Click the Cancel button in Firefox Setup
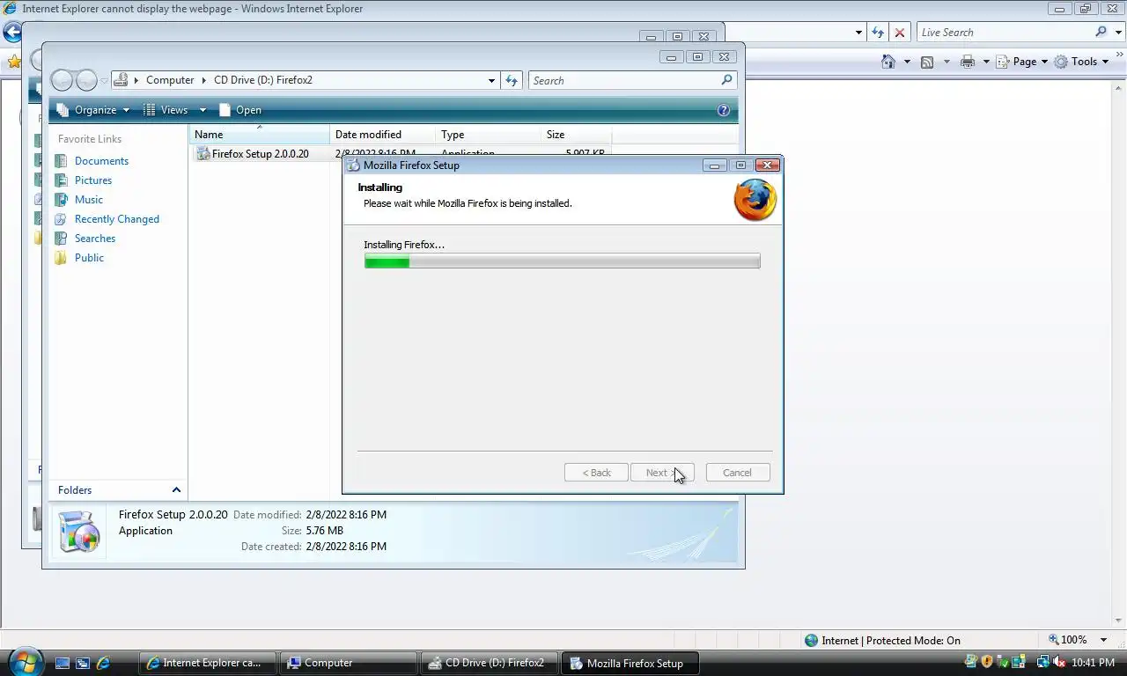The height and width of the screenshot is (676, 1127). click(738, 473)
